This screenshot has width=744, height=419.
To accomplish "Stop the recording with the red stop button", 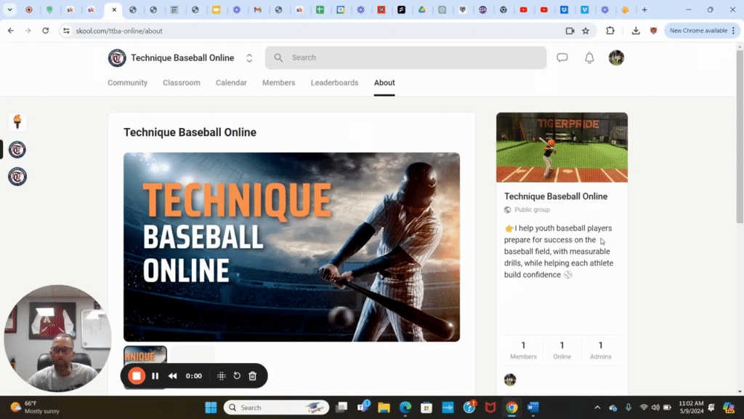I will [137, 376].
